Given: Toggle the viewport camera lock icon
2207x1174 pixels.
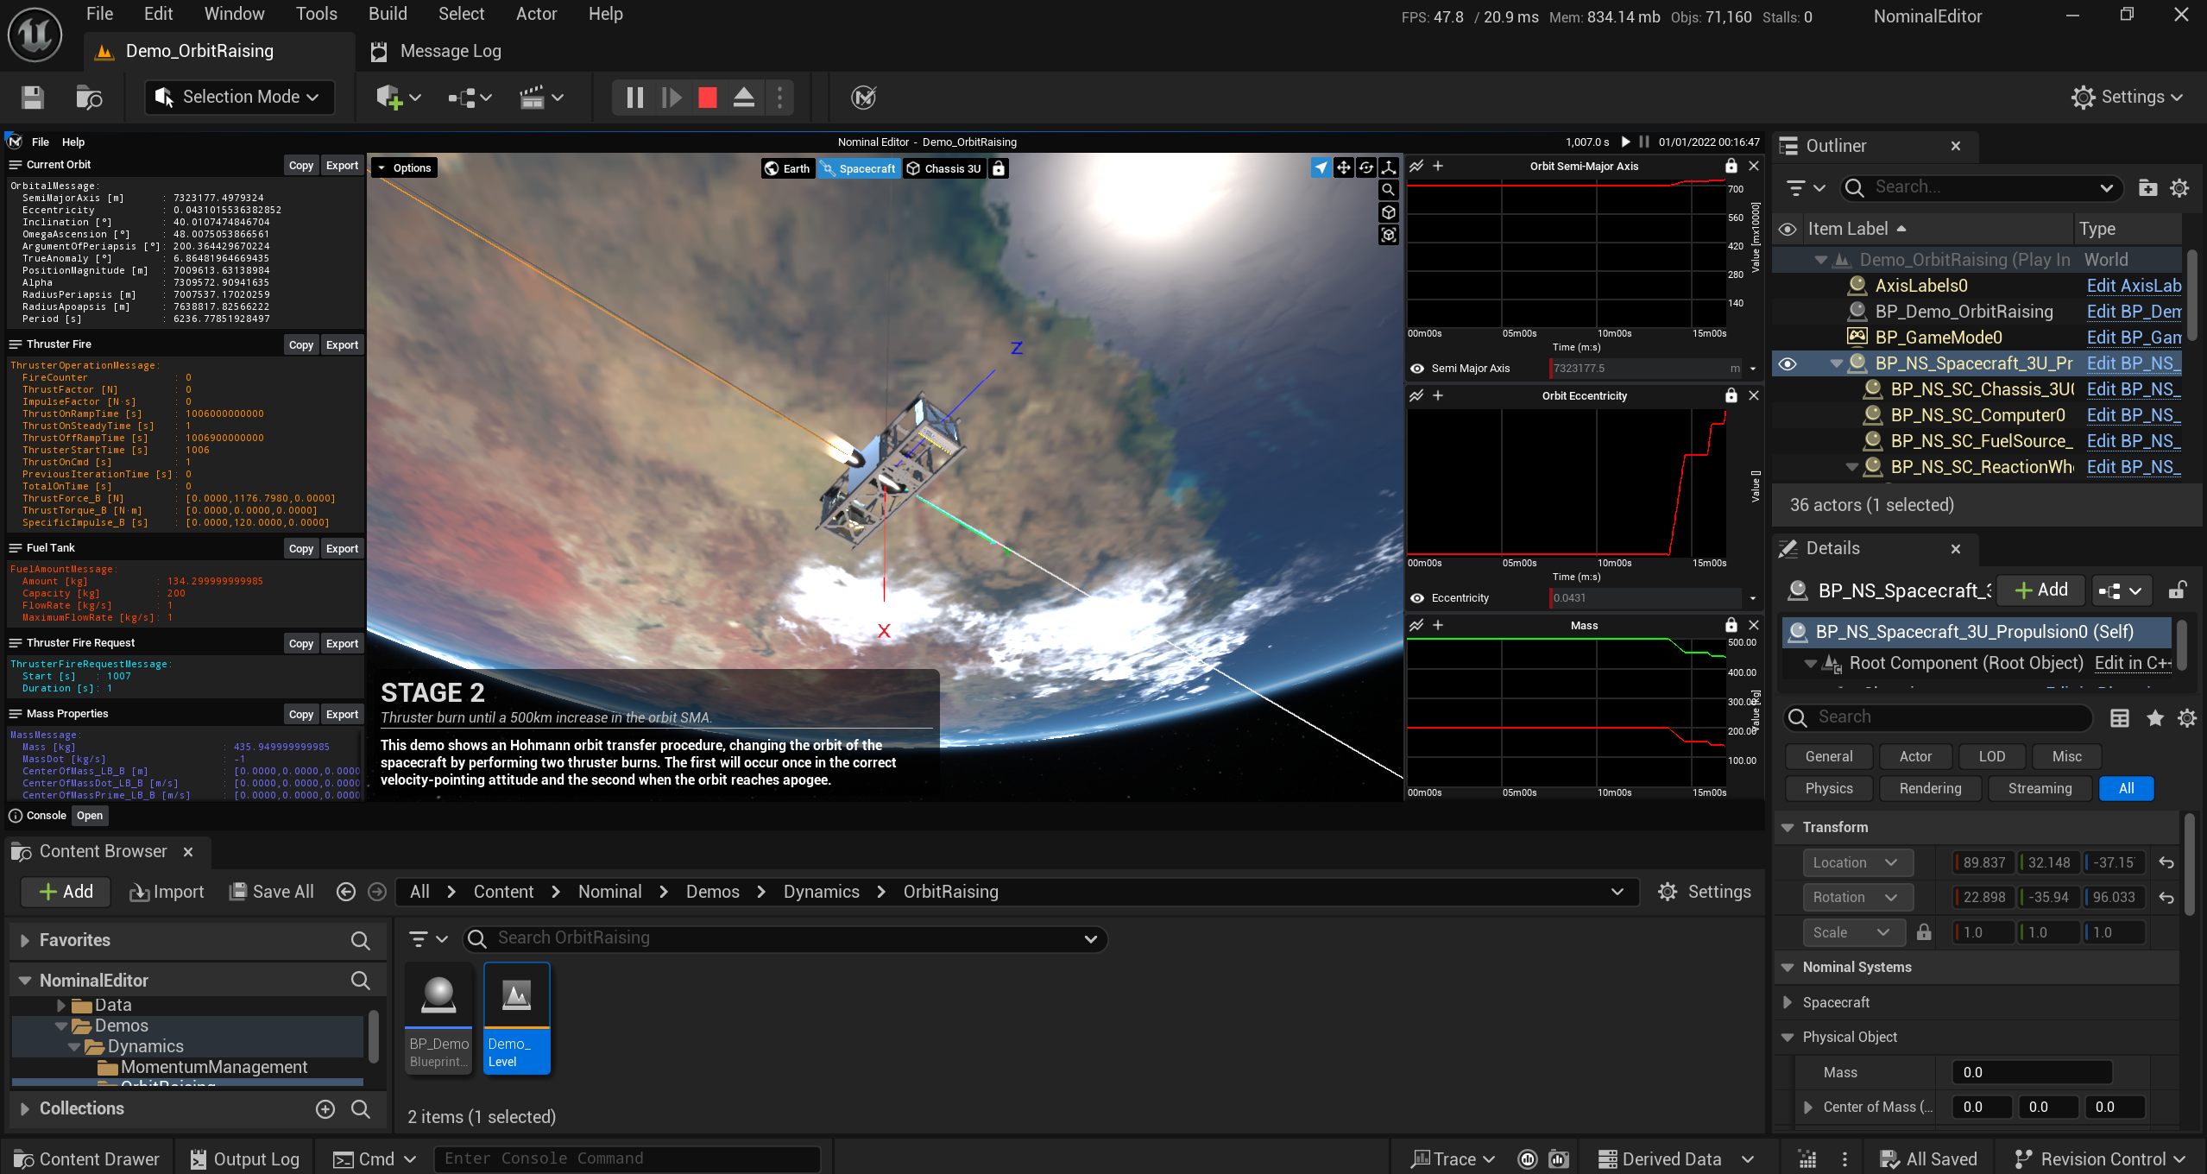Looking at the screenshot, I should [x=999, y=168].
